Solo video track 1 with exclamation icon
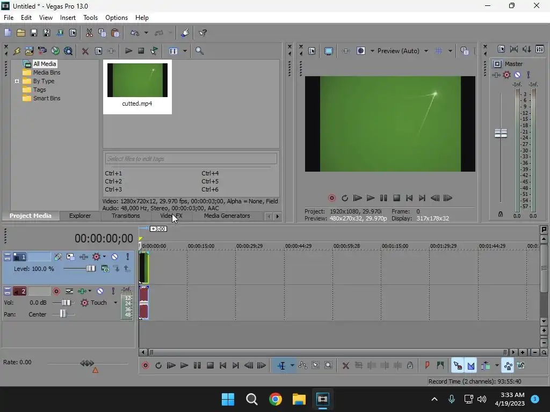Screen dimensions: 550x412 point(128,257)
